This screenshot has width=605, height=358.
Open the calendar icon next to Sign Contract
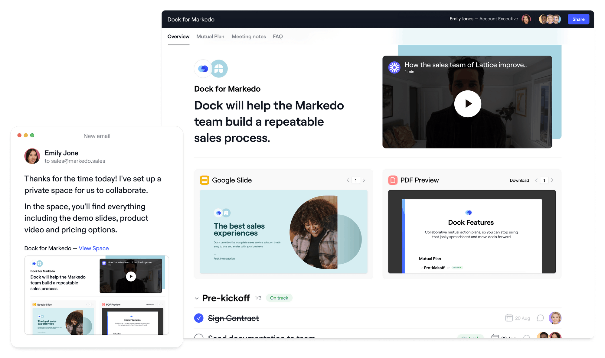click(x=510, y=318)
